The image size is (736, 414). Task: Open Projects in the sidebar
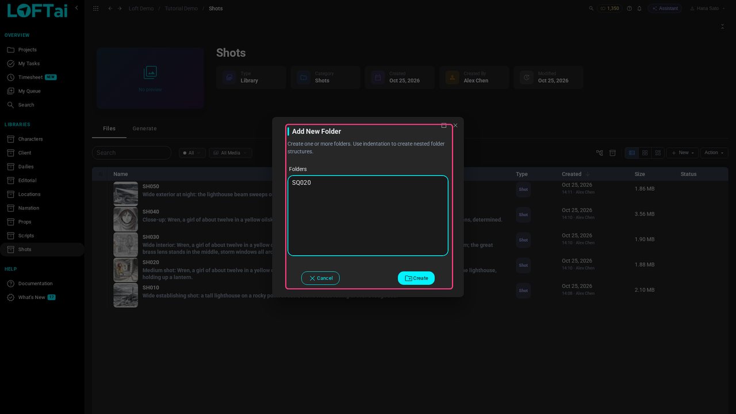pyautogui.click(x=42, y=50)
